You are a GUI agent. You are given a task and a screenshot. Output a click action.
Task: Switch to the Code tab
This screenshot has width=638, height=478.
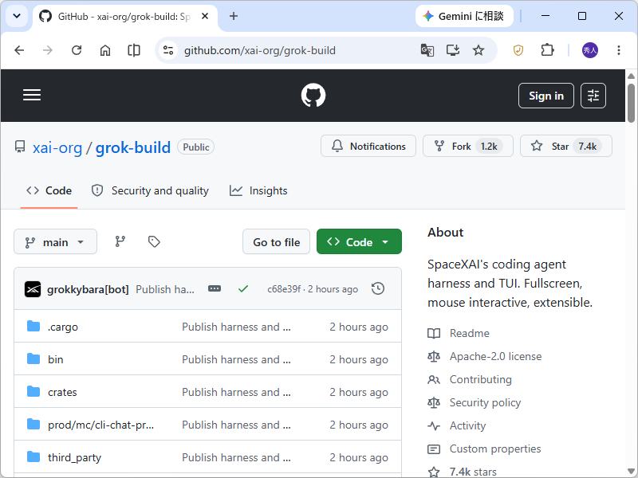[49, 190]
